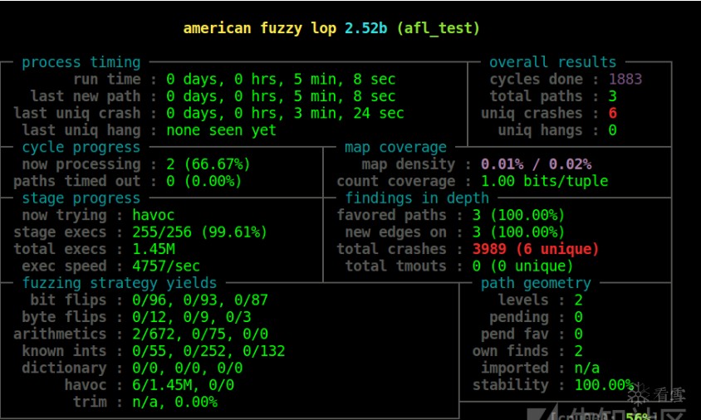
Task: Select the 'cycle progress' section header
Action: [x=81, y=147]
